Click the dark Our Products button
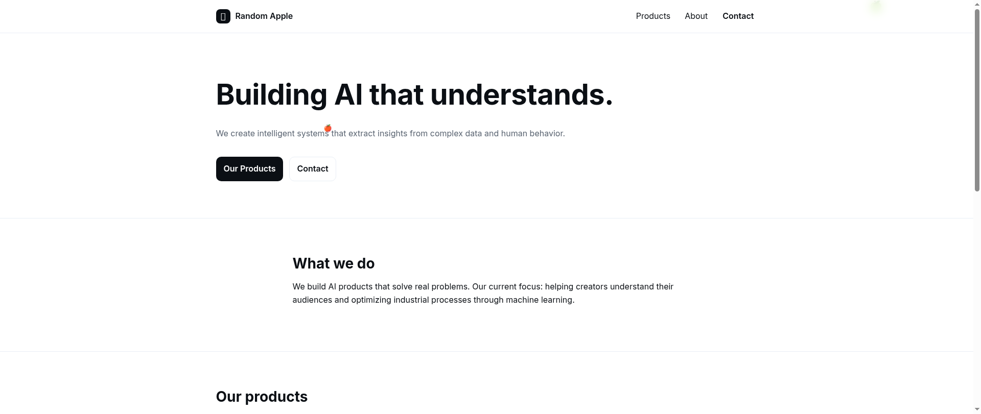 point(249,169)
